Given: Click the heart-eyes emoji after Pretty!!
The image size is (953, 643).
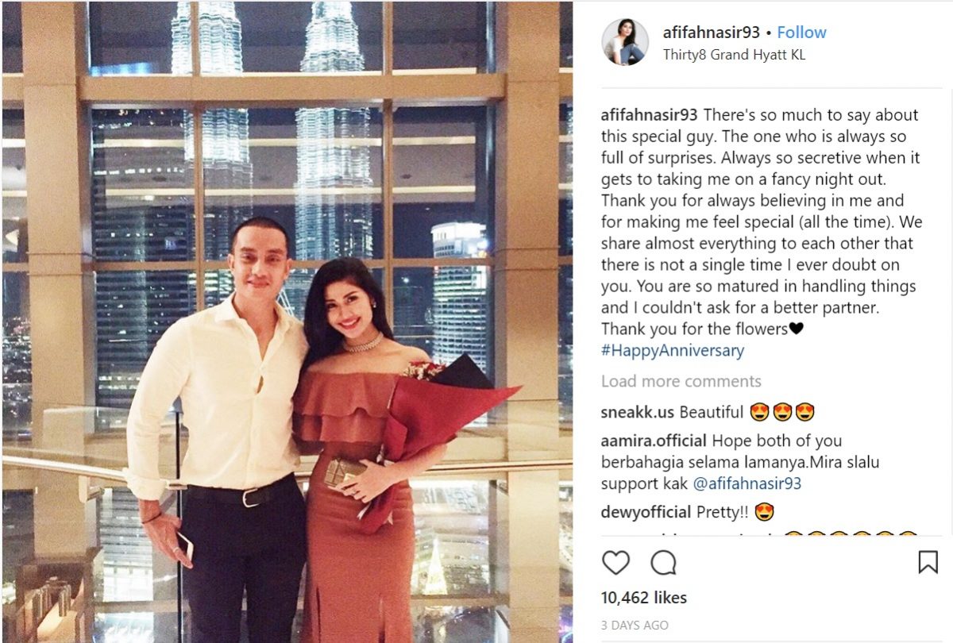Looking at the screenshot, I should click(x=765, y=512).
